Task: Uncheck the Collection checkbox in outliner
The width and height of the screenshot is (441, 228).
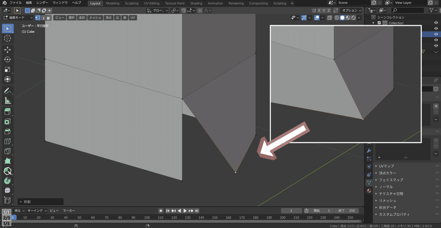Action: click(379, 23)
